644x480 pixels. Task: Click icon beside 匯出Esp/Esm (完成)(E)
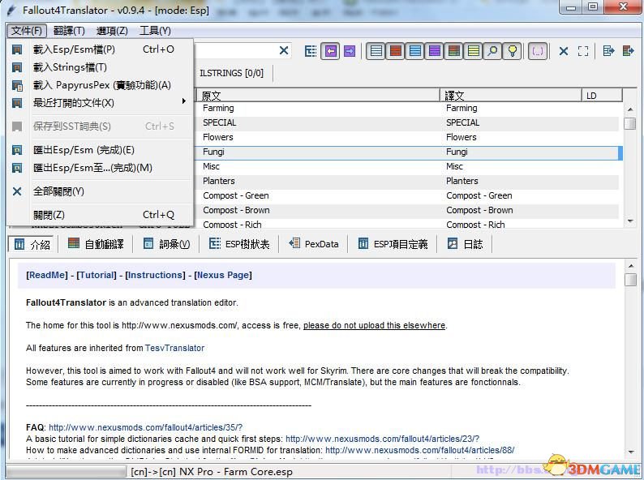17,150
